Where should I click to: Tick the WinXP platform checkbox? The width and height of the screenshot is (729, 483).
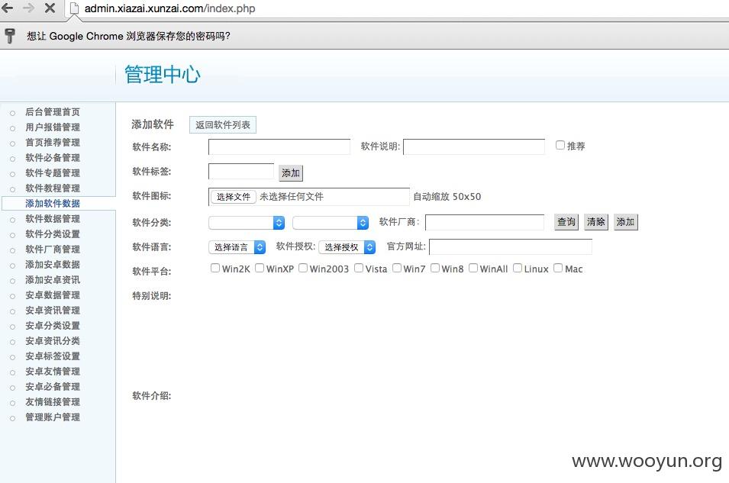tap(260, 268)
